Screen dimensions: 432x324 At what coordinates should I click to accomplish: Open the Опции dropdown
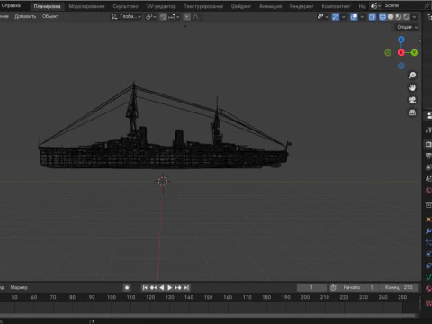tap(407, 27)
